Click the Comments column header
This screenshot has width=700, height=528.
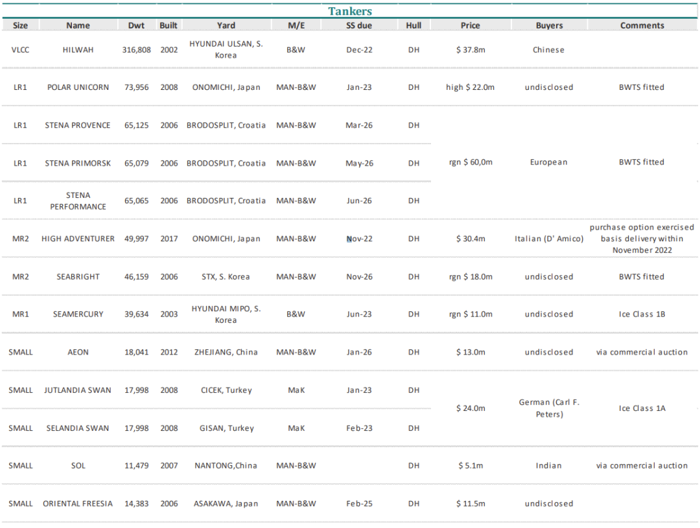coord(642,26)
